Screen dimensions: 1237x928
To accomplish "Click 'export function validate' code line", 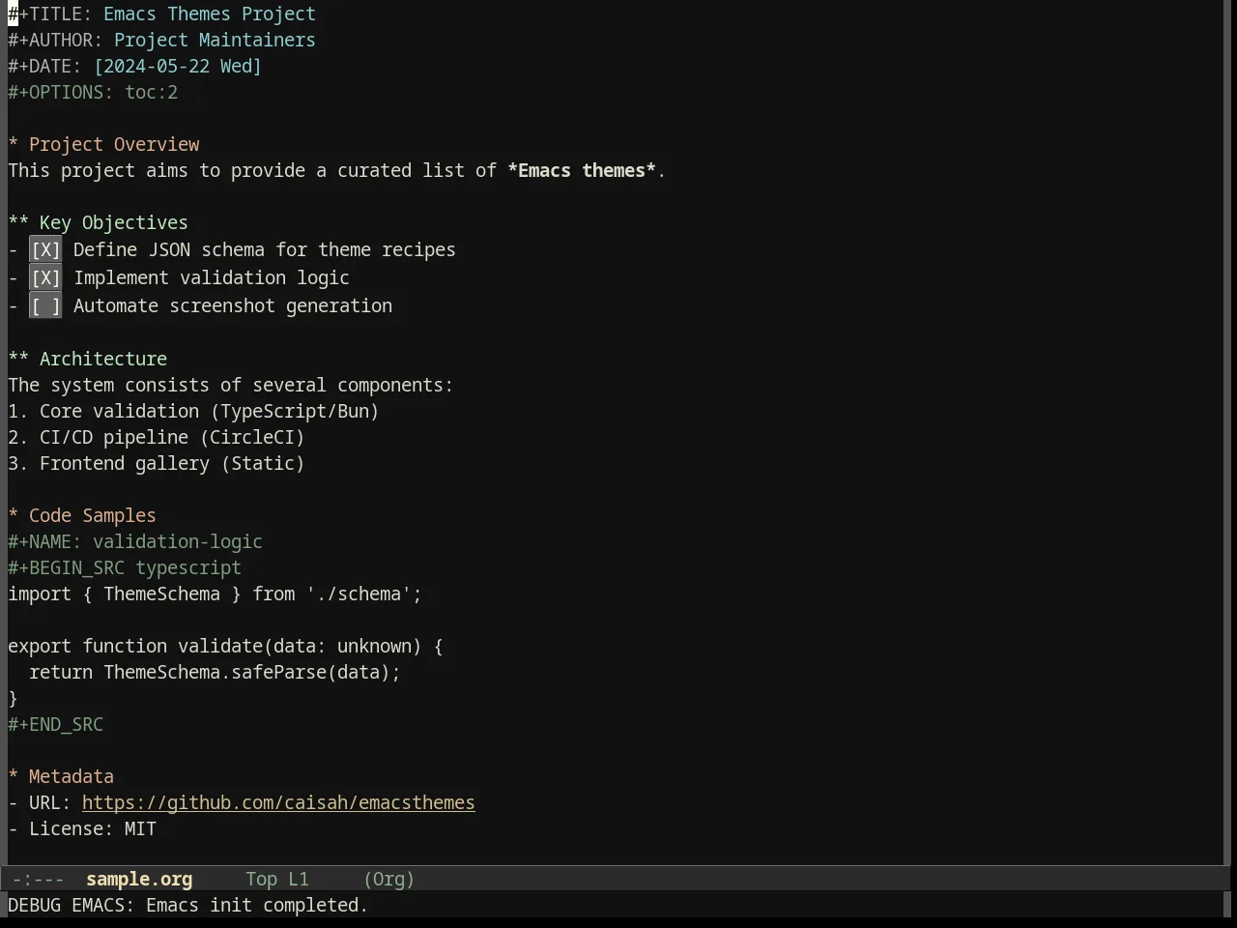I will point(225,647).
